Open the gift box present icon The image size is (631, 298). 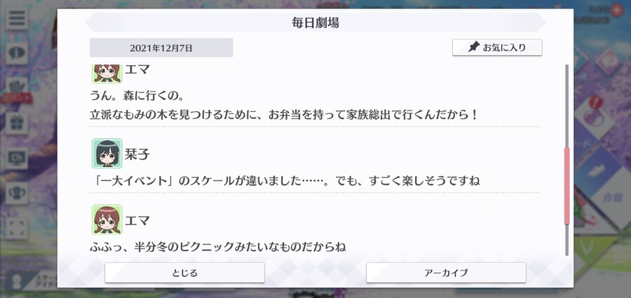coord(17,124)
